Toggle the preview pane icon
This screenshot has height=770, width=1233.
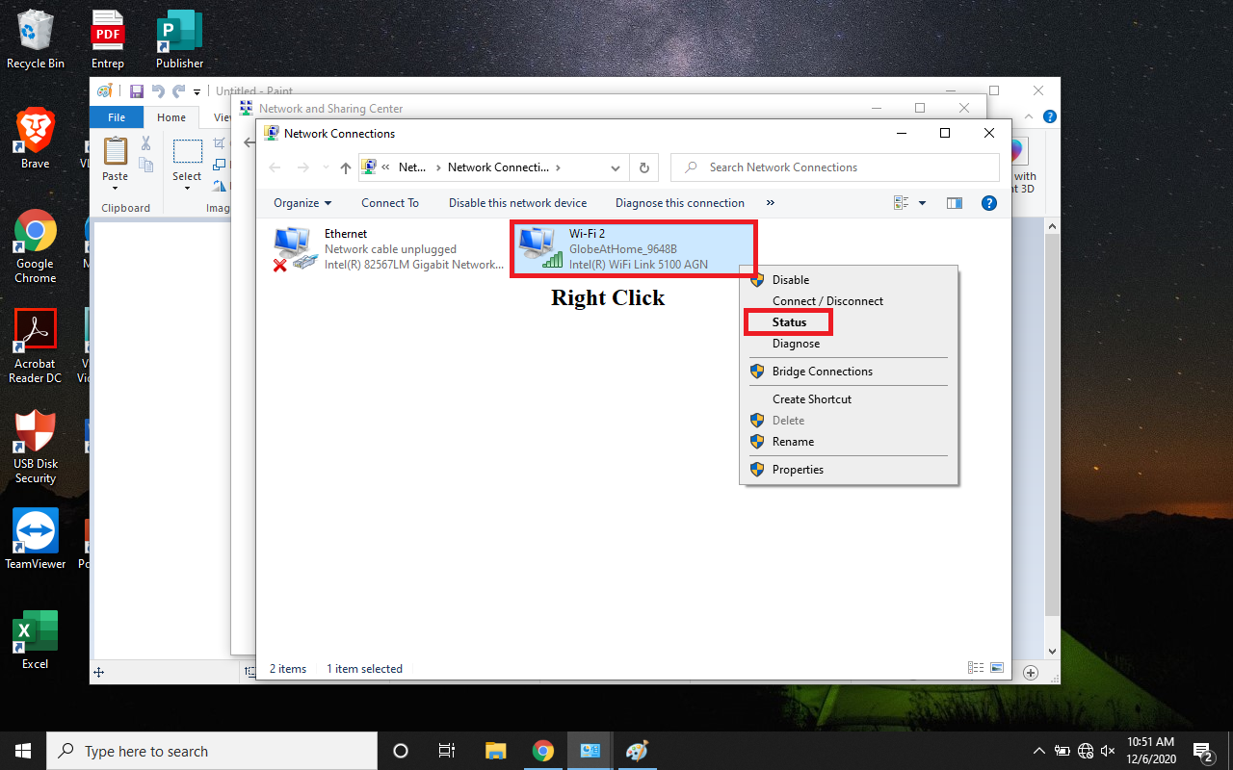[x=955, y=203]
